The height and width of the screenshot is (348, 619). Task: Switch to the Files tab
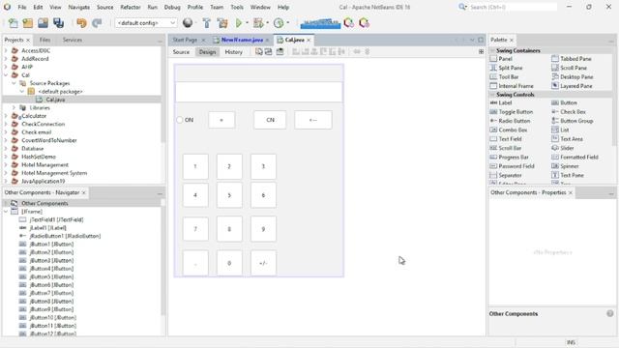pyautogui.click(x=45, y=40)
